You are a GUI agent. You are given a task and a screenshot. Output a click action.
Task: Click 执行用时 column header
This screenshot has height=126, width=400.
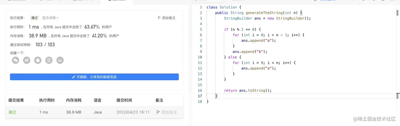[x=47, y=100]
